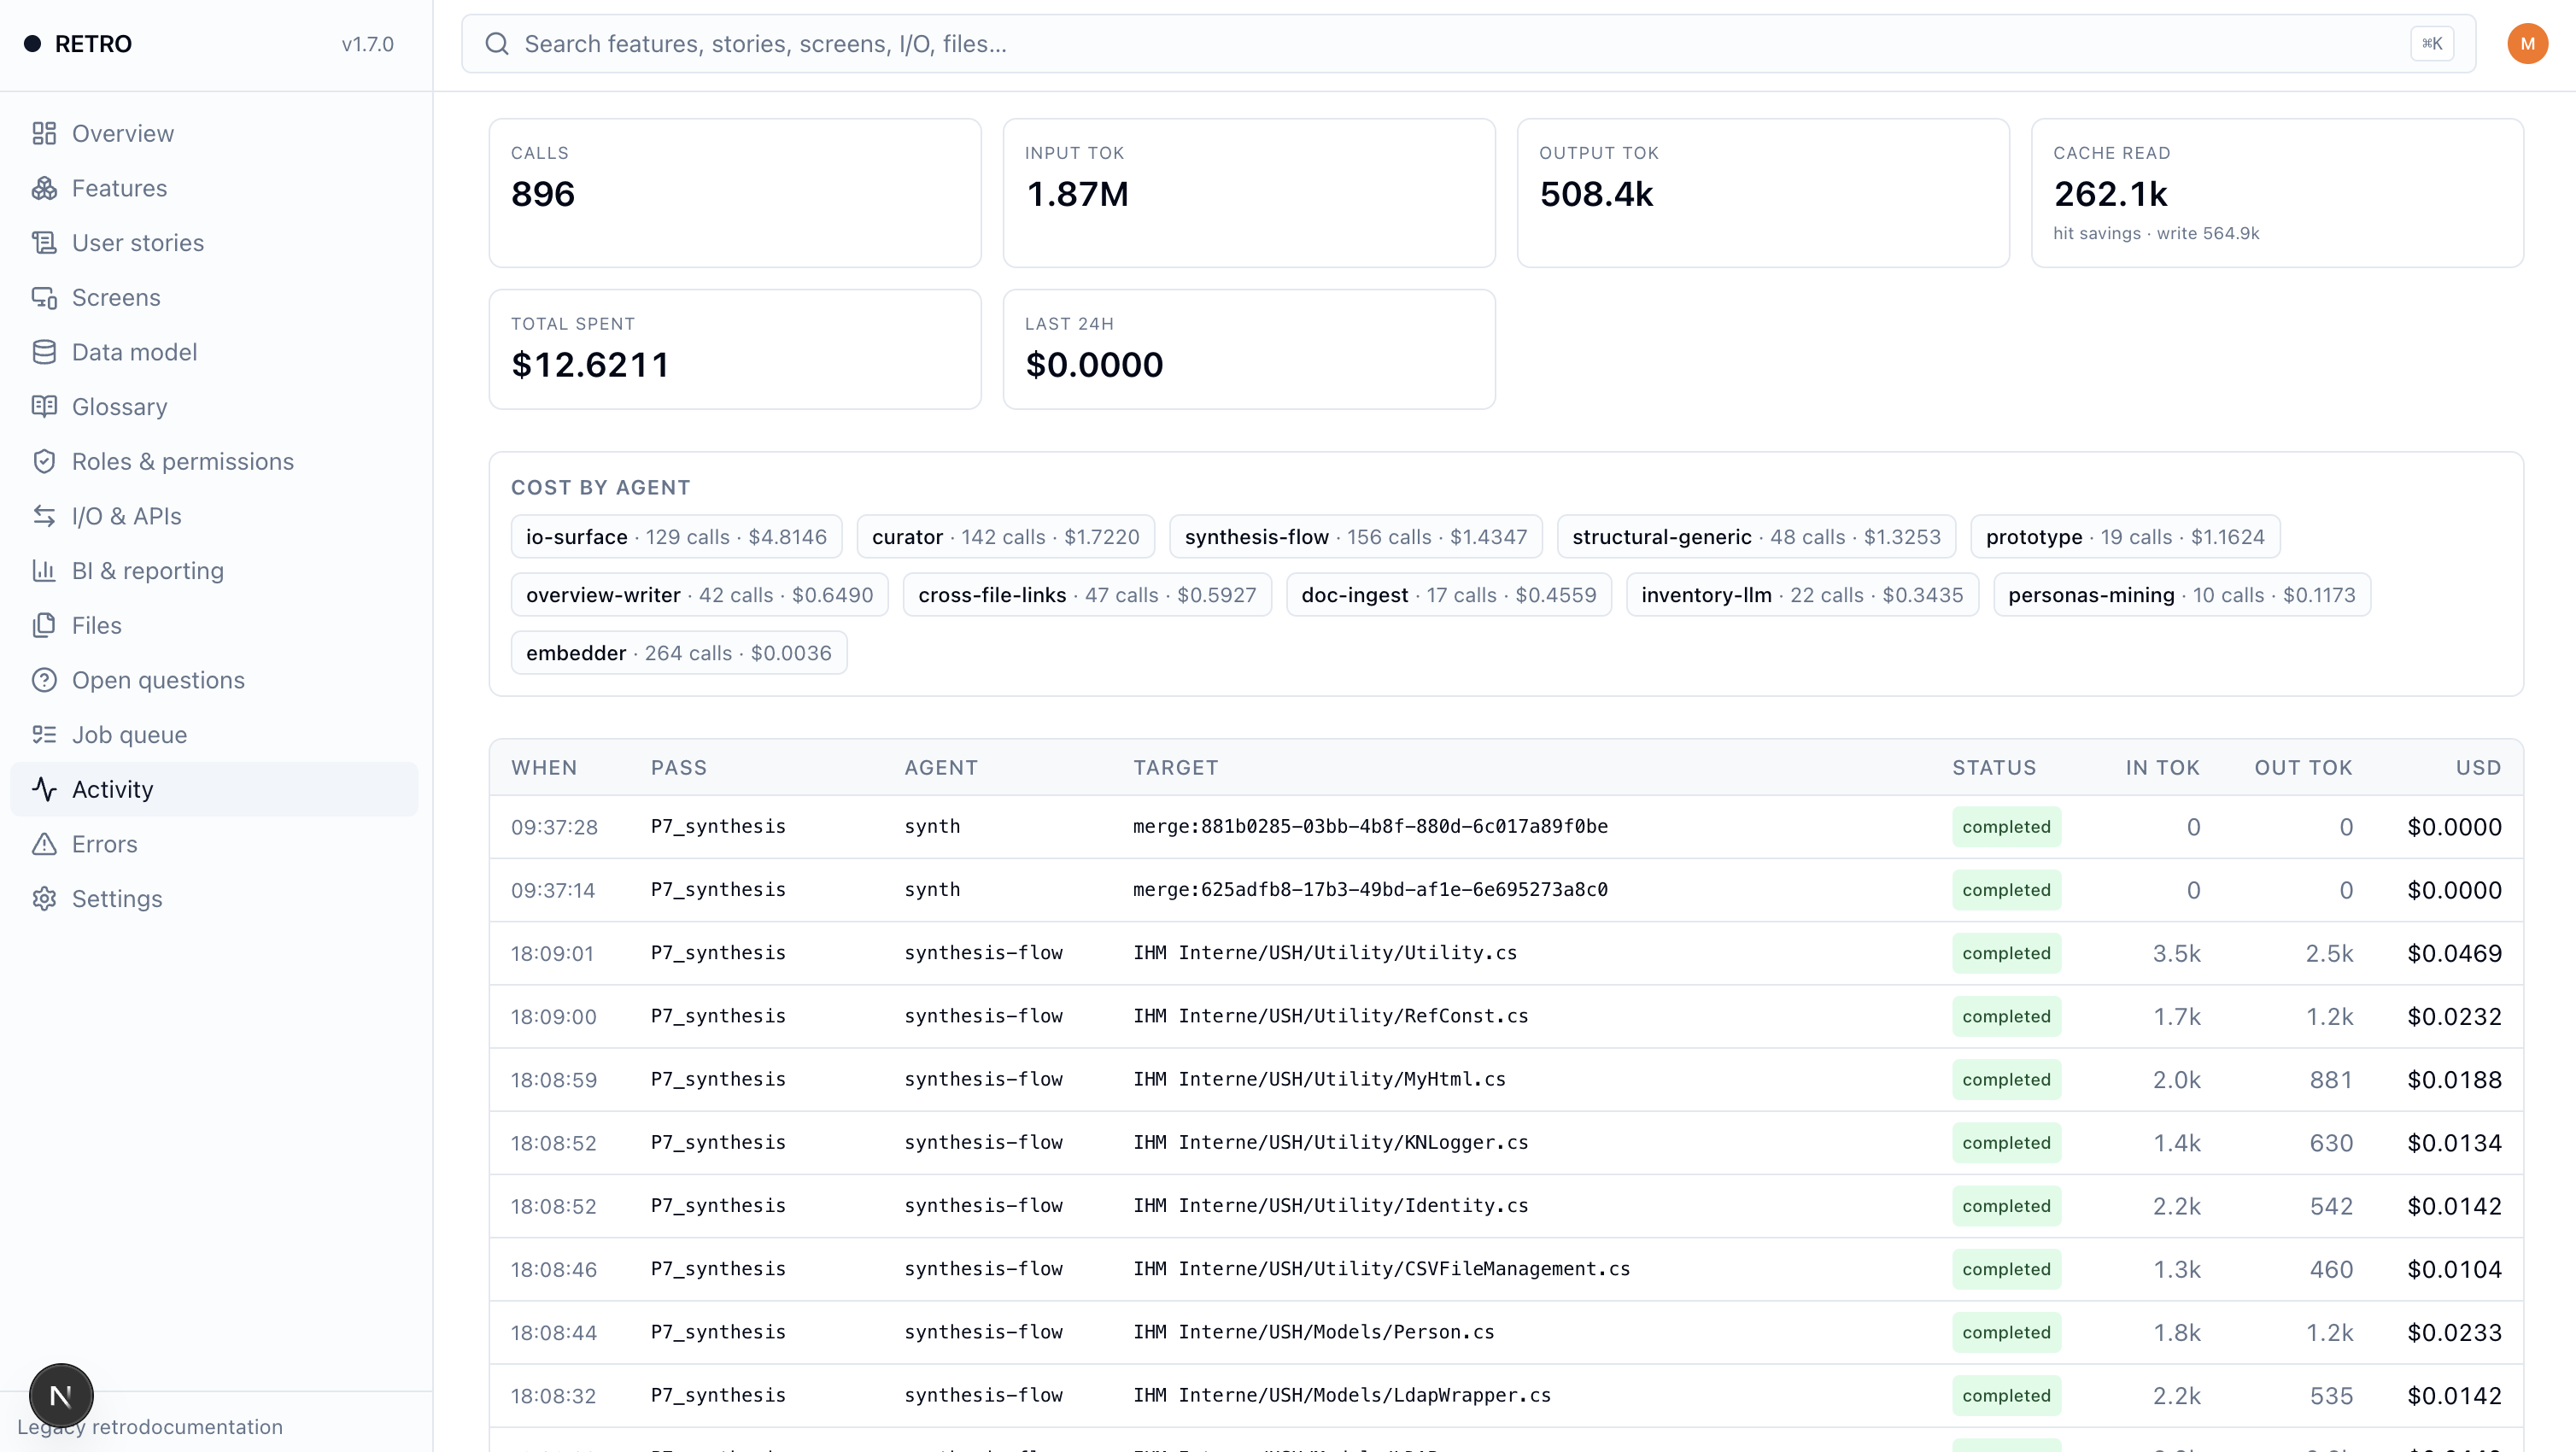Click the WHEN column header

544,768
